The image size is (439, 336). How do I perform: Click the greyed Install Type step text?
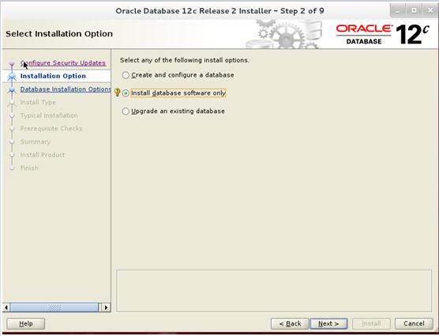pyautogui.click(x=38, y=102)
